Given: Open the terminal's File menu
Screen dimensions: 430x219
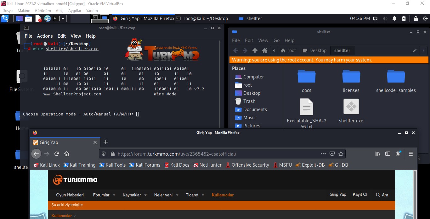Looking at the screenshot, I should [x=28, y=36].
